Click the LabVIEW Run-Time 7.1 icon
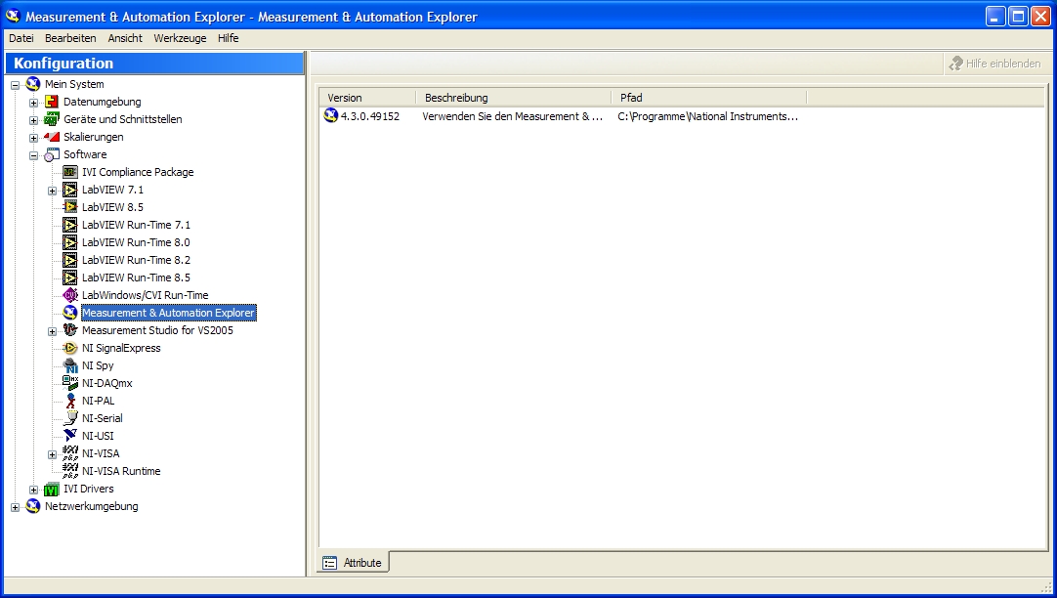 click(70, 225)
